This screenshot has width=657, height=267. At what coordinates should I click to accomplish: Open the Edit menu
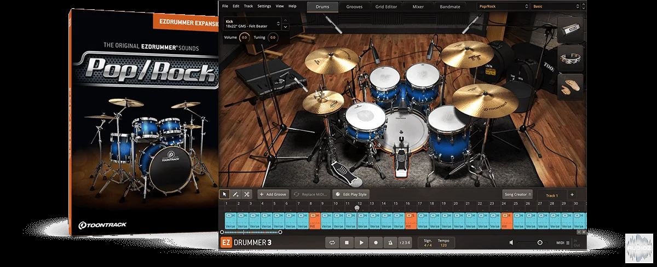235,6
